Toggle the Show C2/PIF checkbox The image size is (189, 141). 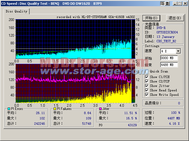147,82
